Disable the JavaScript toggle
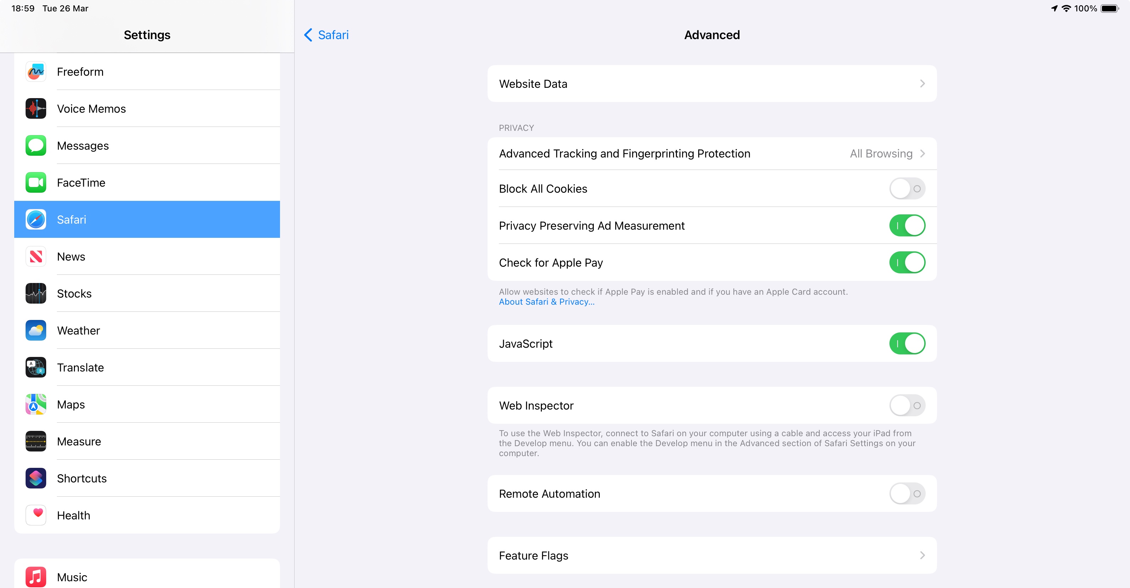 point(907,343)
